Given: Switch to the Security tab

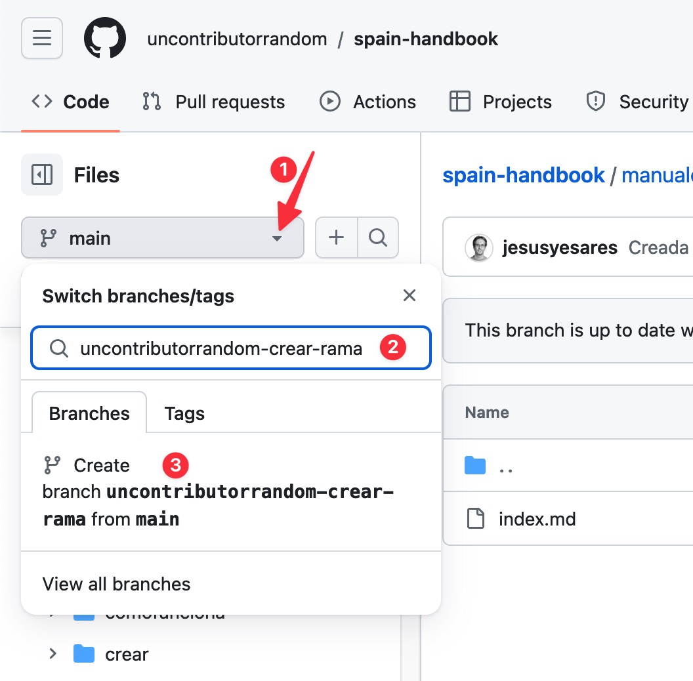Looking at the screenshot, I should [637, 102].
